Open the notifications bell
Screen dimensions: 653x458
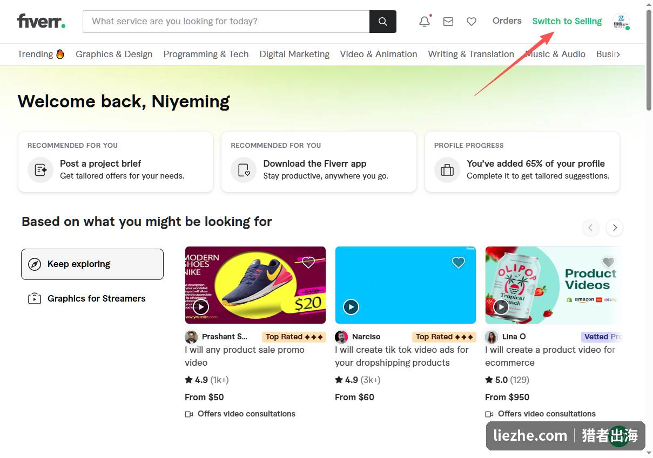point(425,22)
